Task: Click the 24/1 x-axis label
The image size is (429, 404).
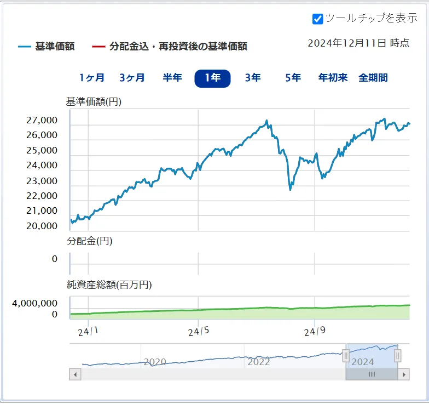Action: 88,332
